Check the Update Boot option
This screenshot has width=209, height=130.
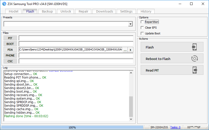click(x=142, y=33)
